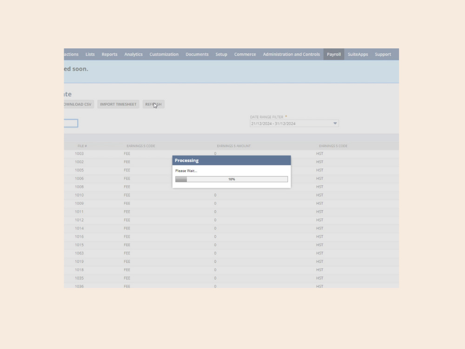Click the Import Timesheet button
This screenshot has width=465, height=349.
[x=118, y=104]
